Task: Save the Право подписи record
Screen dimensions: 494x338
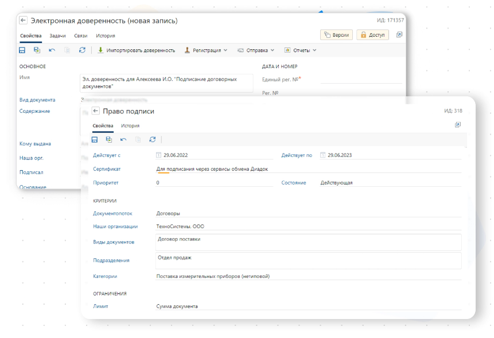Action: point(95,139)
